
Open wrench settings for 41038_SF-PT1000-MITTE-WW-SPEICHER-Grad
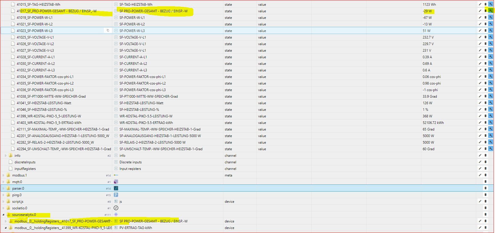tap(491, 96)
